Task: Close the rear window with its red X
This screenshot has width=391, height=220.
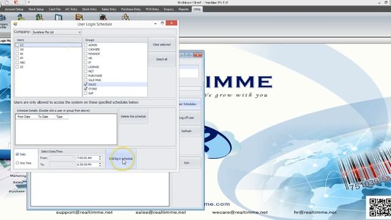Action: (x=198, y=55)
